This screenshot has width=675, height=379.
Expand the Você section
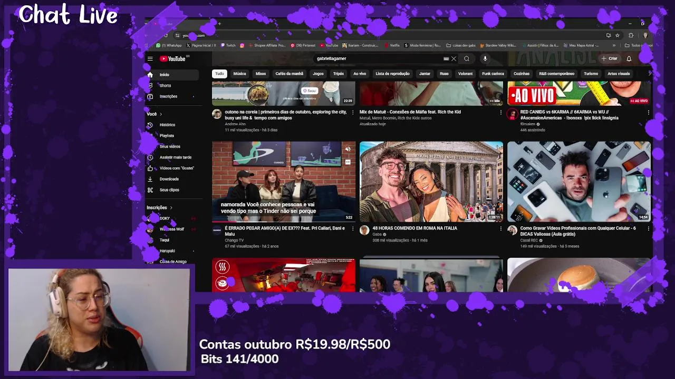pos(155,114)
